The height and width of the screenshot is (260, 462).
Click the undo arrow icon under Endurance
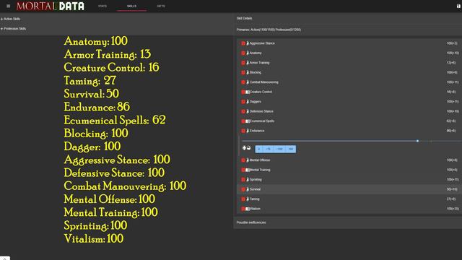pyautogui.click(x=248, y=148)
